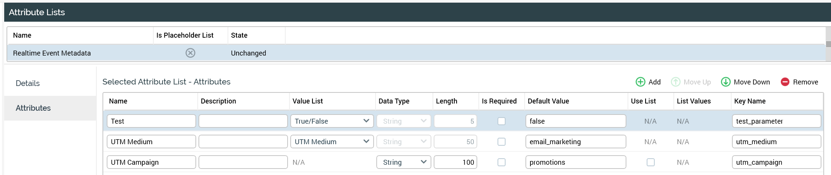Click the red Remove minus icon
The height and width of the screenshot is (175, 831).
[785, 82]
